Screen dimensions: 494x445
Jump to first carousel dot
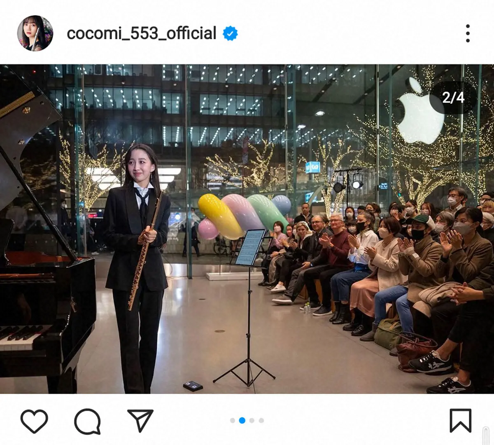pyautogui.click(x=233, y=421)
